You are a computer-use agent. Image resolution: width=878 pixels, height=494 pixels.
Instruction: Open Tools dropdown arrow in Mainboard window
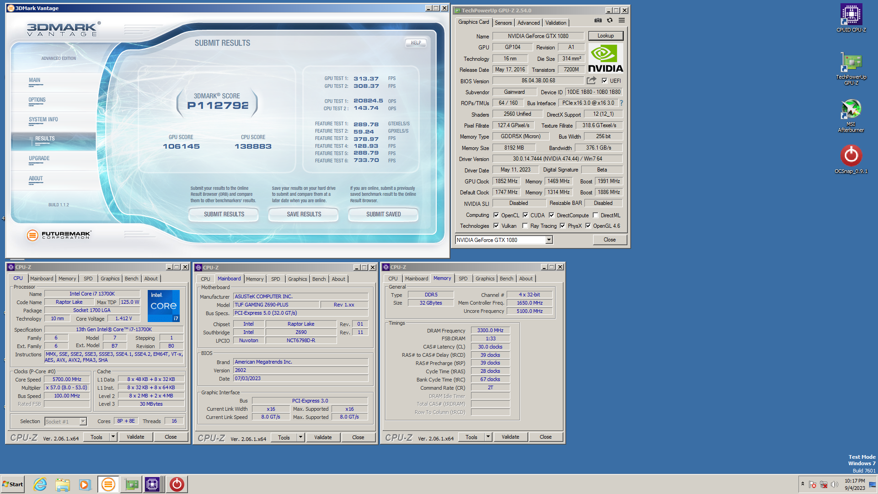pos(300,437)
